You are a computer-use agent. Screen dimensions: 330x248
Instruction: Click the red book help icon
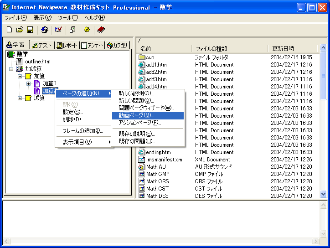[x=101, y=30]
